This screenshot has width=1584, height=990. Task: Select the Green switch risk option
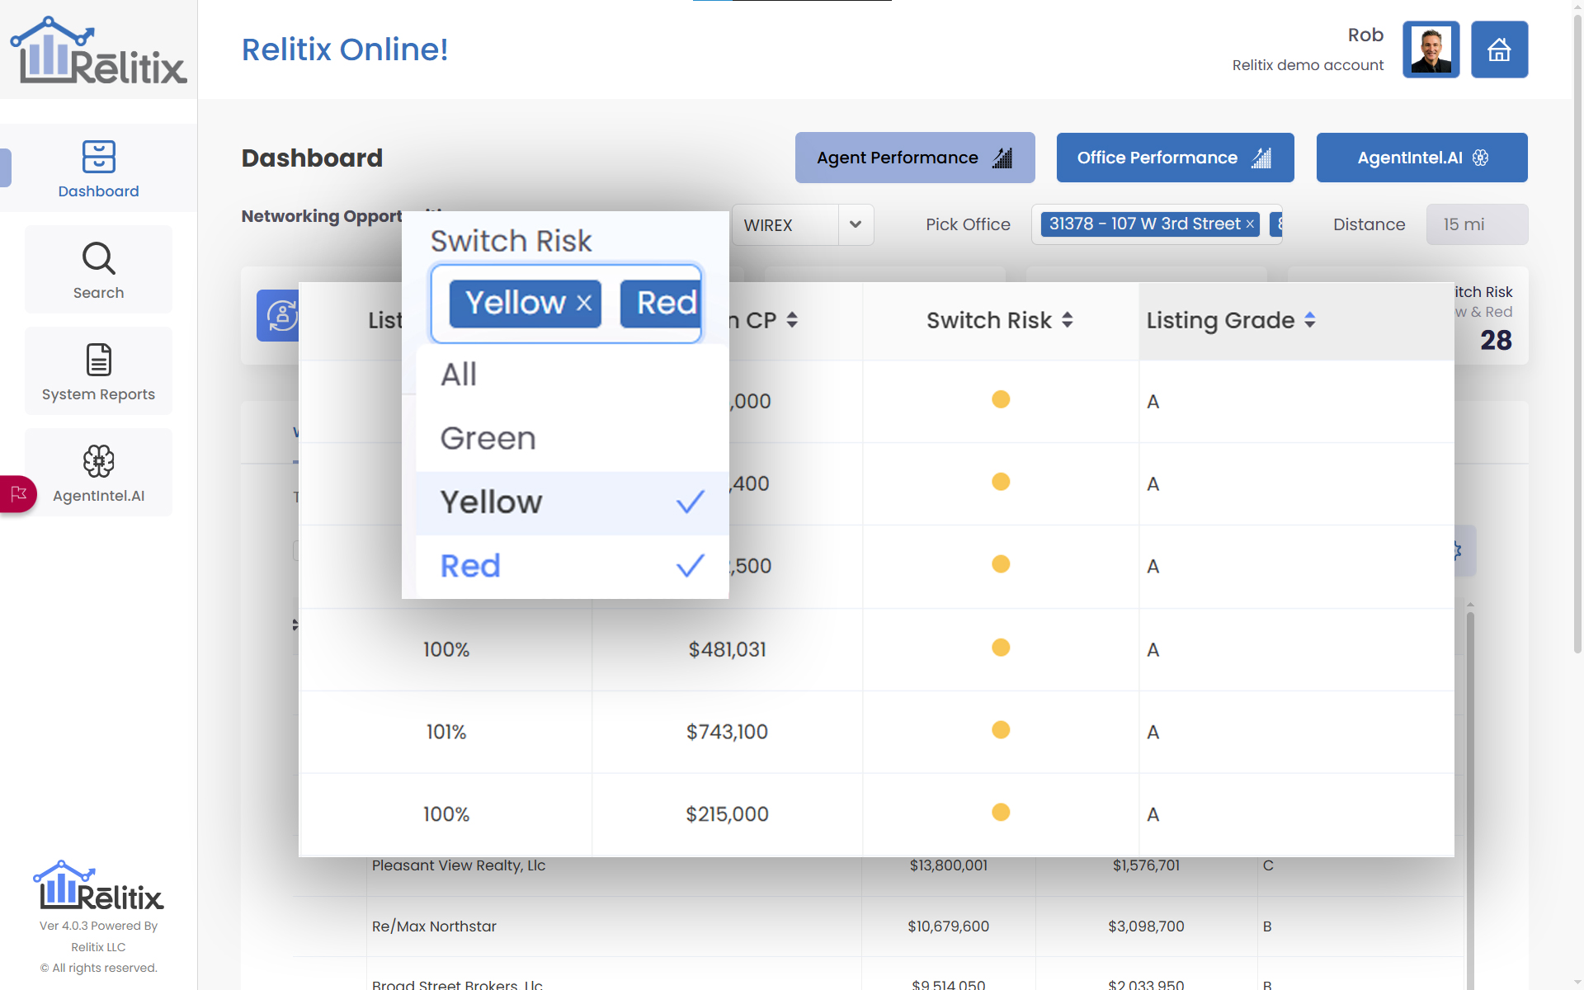click(x=488, y=439)
